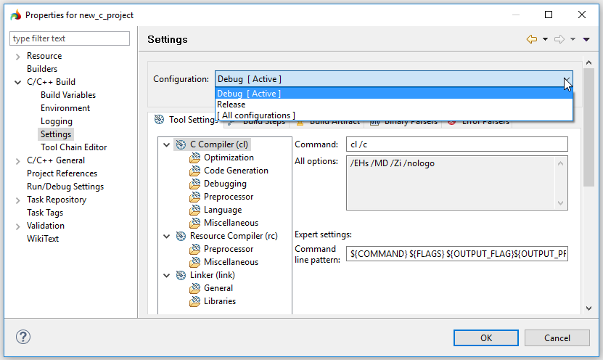
Task: Click the help question mark icon
Action: coord(23,337)
